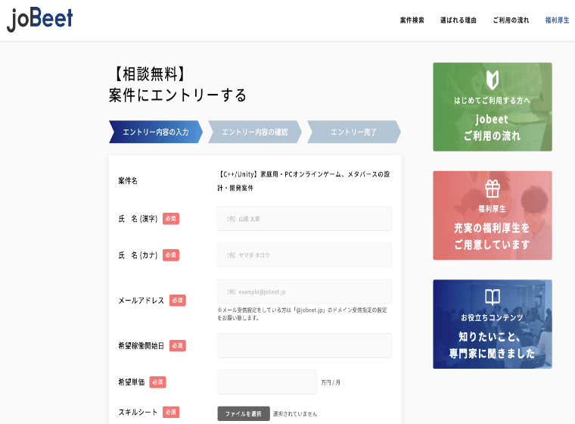Open 福利厚生 navigation link
Screen dimensions: 575x424
(557, 20)
